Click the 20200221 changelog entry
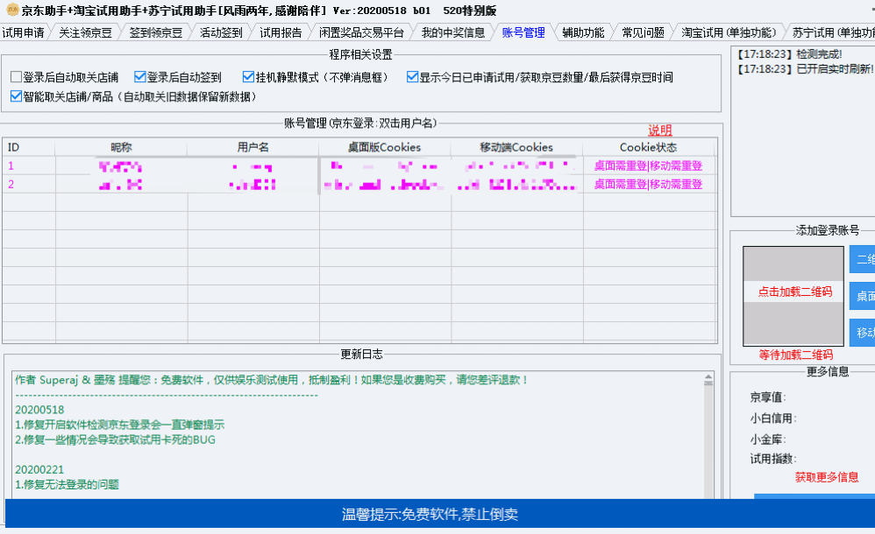Viewport: 875px width, 534px height. coord(39,469)
